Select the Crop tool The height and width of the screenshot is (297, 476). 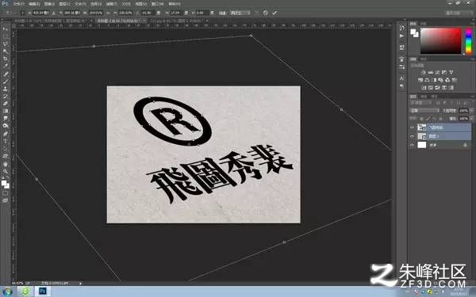[x=6, y=59]
